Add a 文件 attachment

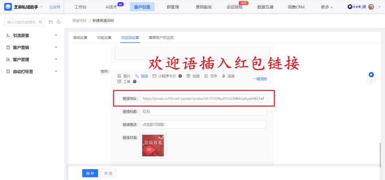pyautogui.click(x=211, y=76)
